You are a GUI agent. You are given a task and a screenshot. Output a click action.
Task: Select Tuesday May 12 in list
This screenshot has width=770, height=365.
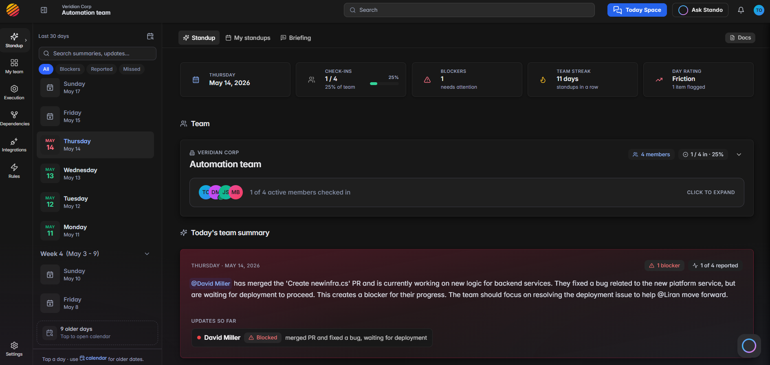click(95, 202)
